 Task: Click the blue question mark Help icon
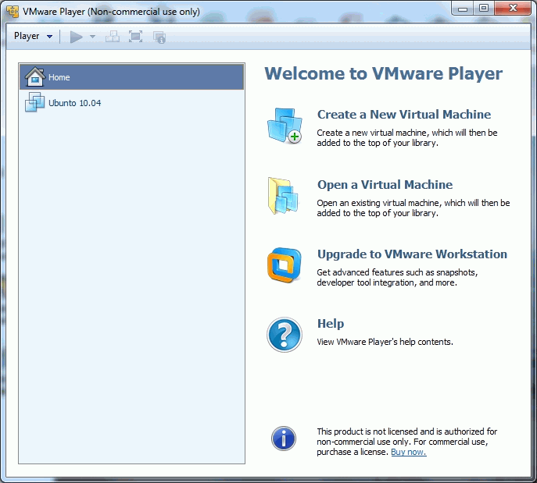coord(285,335)
